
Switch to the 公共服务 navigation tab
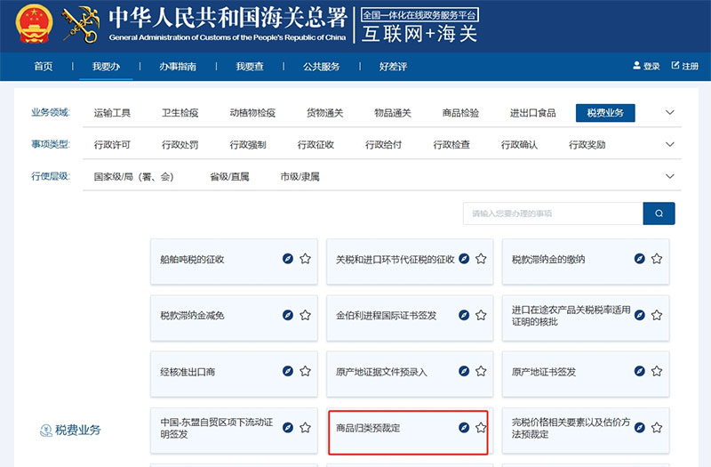(321, 67)
